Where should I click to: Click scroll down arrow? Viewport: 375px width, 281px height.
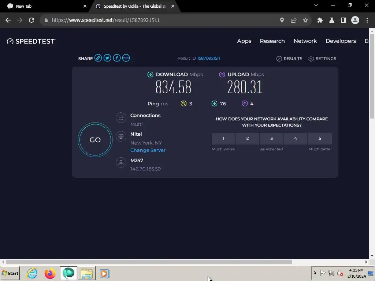coord(372,256)
